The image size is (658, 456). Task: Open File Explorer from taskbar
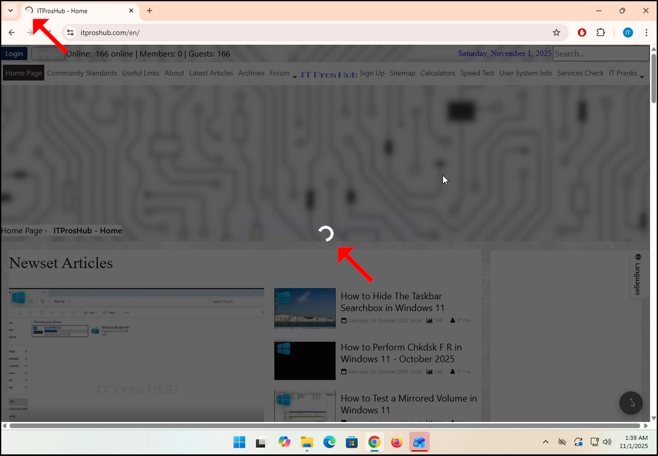[x=307, y=442]
